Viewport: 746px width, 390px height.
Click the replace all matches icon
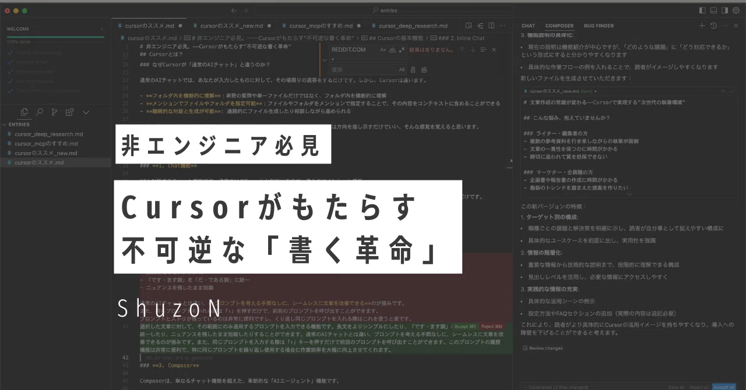point(424,69)
